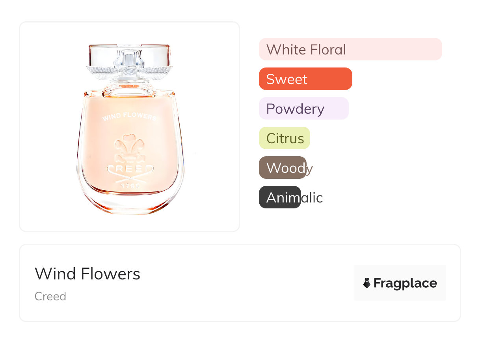
Task: Click the orange Sweet accord bar
Action: pyautogui.click(x=305, y=79)
